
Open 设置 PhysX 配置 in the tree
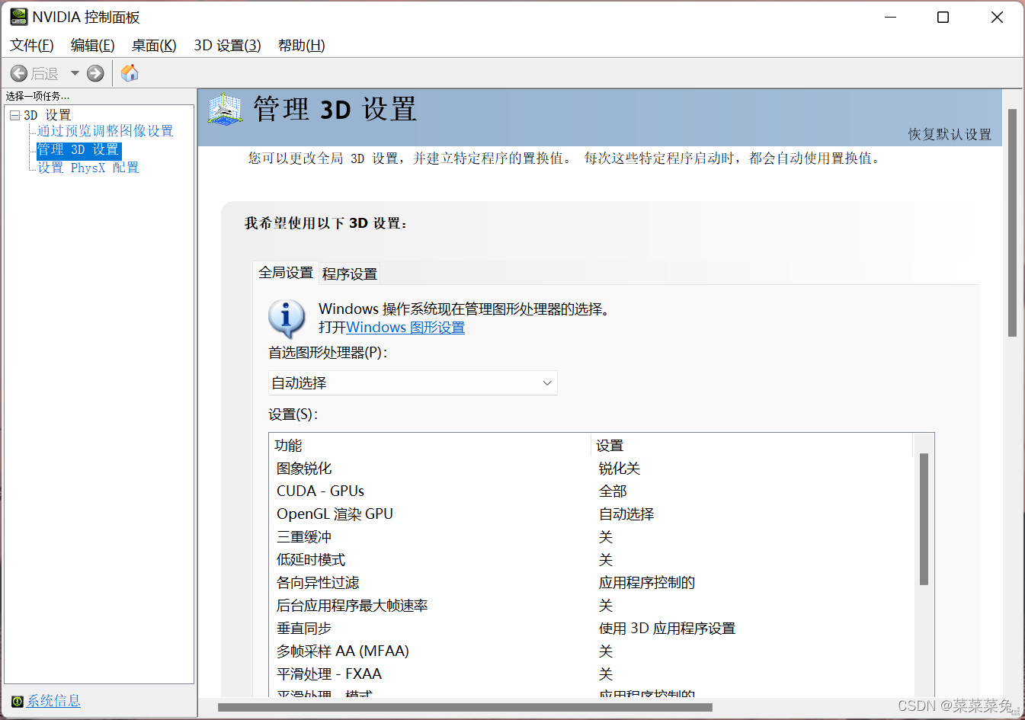pyautogui.click(x=88, y=168)
